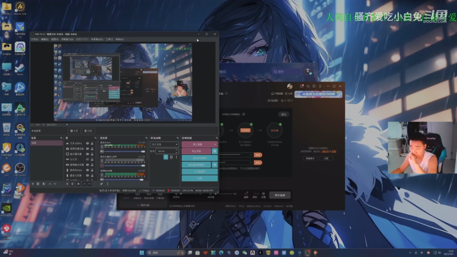Adjust the third mixer channel volume slider
Screen dimensions: 457x257
point(125,179)
